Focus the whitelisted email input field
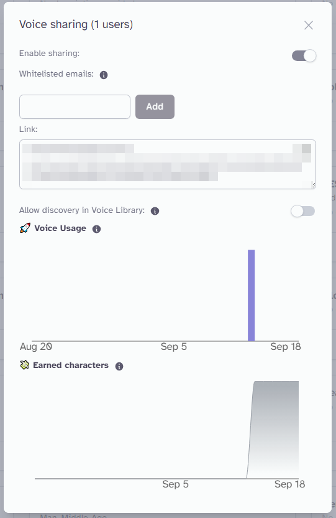Screen dimensions: 336x518 tap(75, 106)
